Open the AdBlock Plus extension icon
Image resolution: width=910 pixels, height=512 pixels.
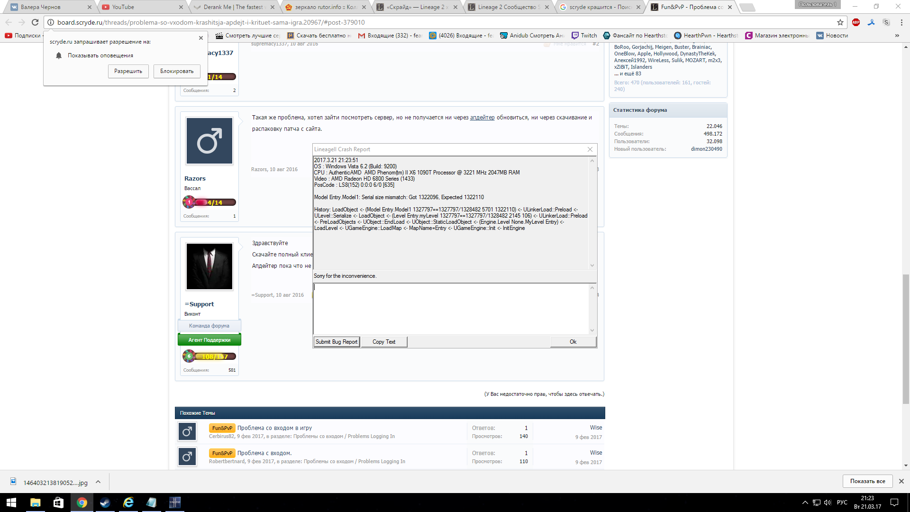point(856,22)
